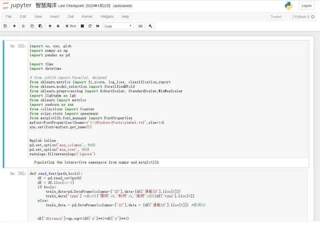Insert a cell below with plus icon
The image size is (320, 227).
[x=14, y=26]
